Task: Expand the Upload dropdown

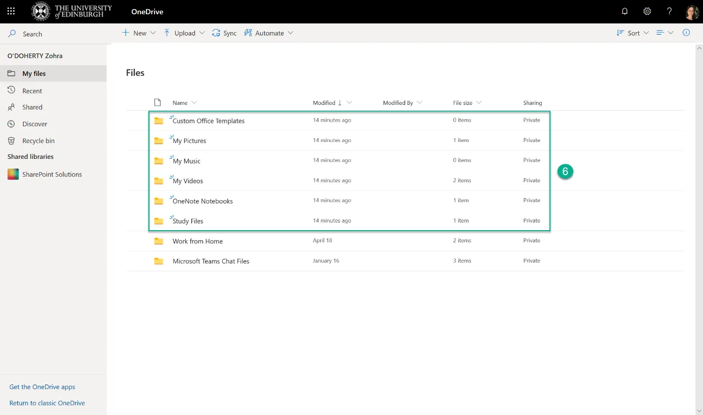Action: pyautogui.click(x=184, y=33)
